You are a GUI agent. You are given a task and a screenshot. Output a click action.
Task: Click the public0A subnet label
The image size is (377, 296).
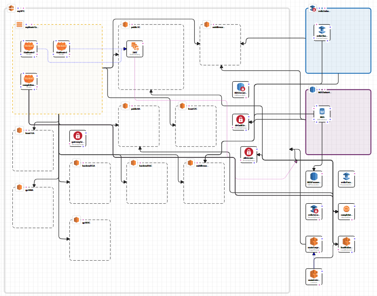[x=135, y=109]
